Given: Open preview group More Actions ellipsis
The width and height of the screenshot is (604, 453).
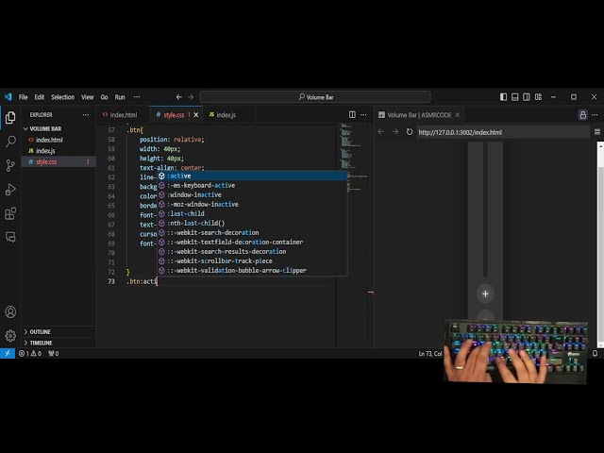Looking at the screenshot, I should [595, 115].
